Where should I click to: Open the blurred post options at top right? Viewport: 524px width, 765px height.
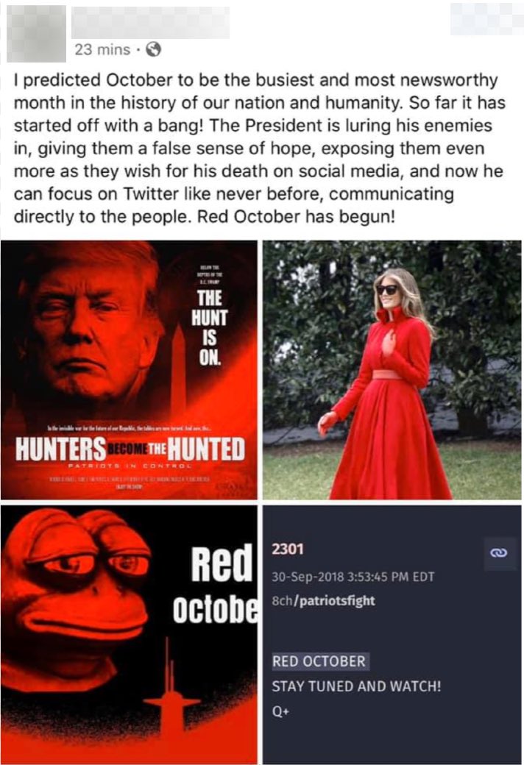[486, 19]
